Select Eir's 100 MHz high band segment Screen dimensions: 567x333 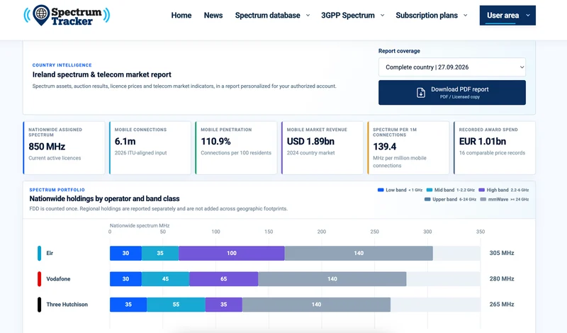(x=232, y=253)
